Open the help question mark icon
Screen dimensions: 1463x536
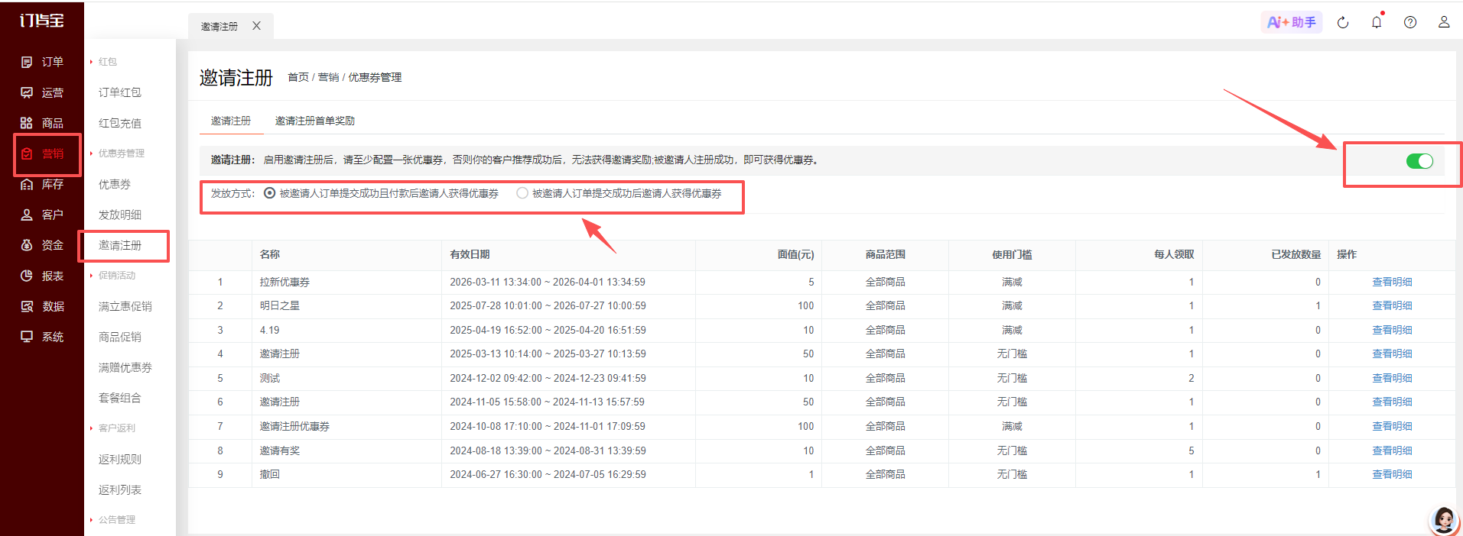click(x=1410, y=22)
